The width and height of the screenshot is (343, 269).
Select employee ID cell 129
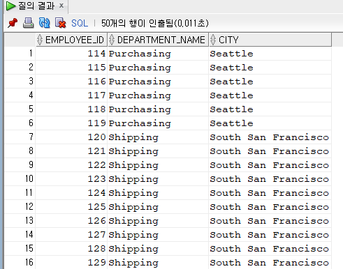pyautogui.click(x=71, y=263)
